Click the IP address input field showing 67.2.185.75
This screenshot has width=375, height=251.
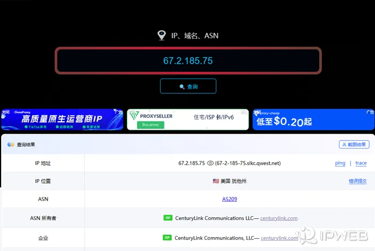pyautogui.click(x=188, y=61)
